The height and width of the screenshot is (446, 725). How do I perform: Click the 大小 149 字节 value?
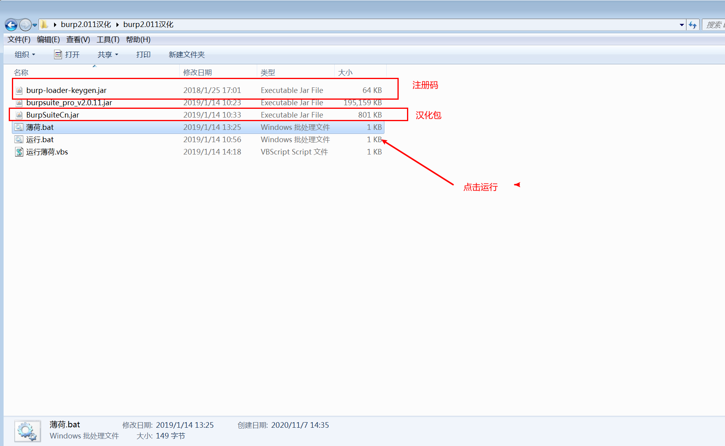tap(170, 436)
